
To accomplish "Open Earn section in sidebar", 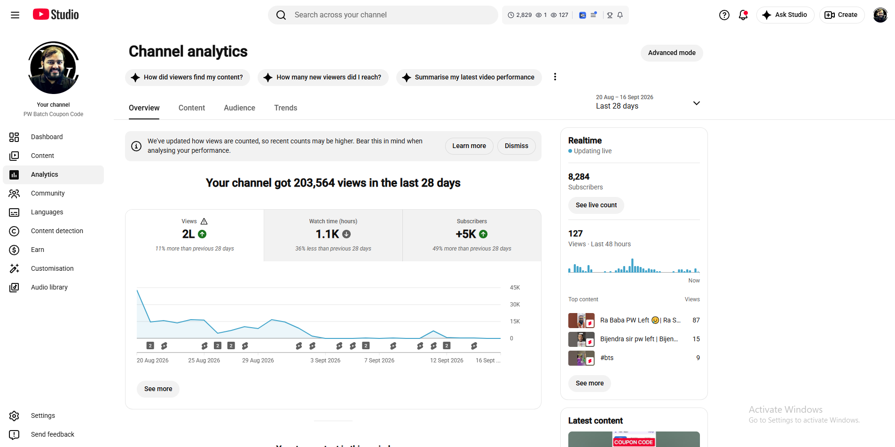I will point(53,250).
